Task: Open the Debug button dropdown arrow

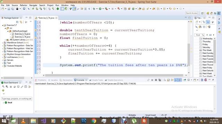Action: [97, 9]
